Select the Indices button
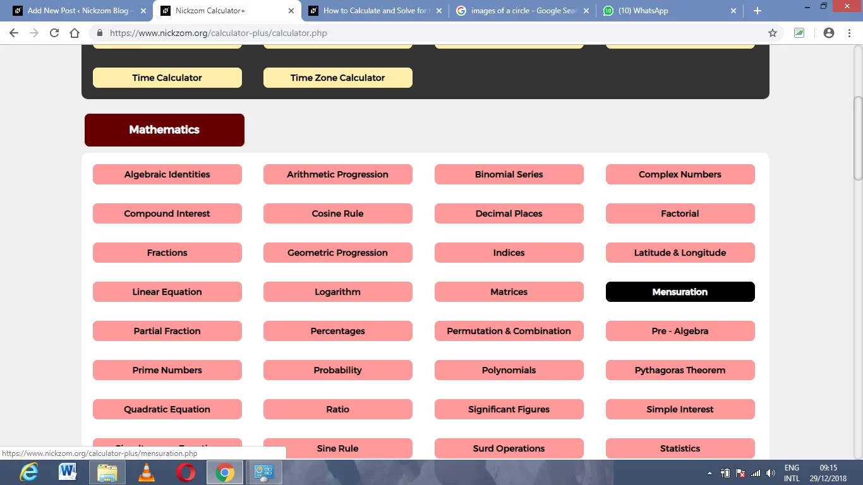 [509, 253]
